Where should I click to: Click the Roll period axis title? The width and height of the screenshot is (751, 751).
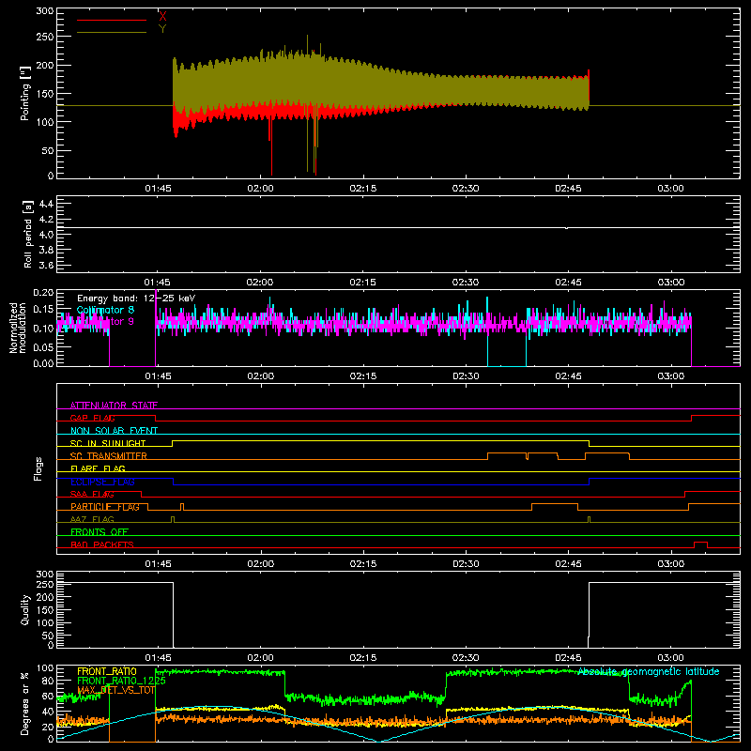click(x=27, y=234)
